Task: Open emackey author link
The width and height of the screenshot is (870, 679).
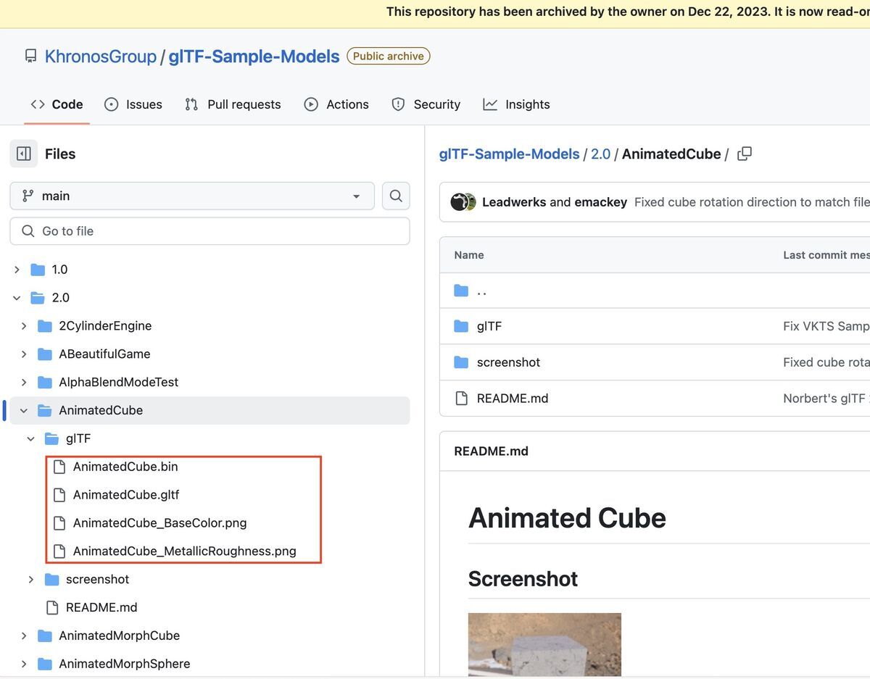Action: [x=600, y=202]
